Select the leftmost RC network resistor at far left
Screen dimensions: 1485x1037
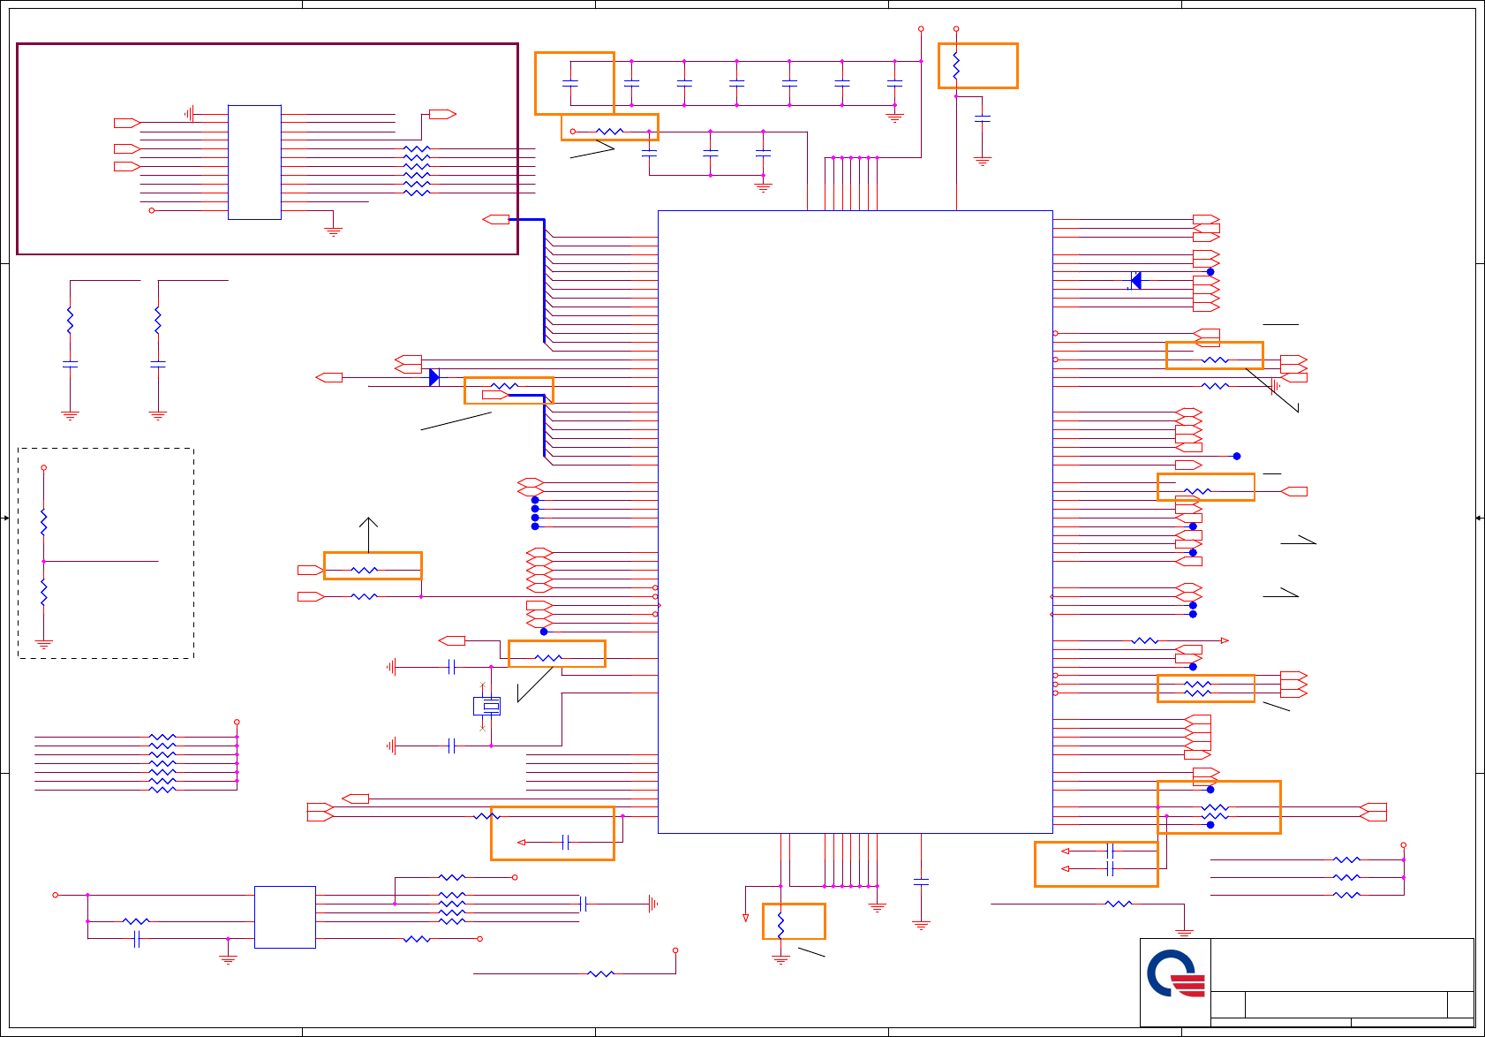pos(70,320)
